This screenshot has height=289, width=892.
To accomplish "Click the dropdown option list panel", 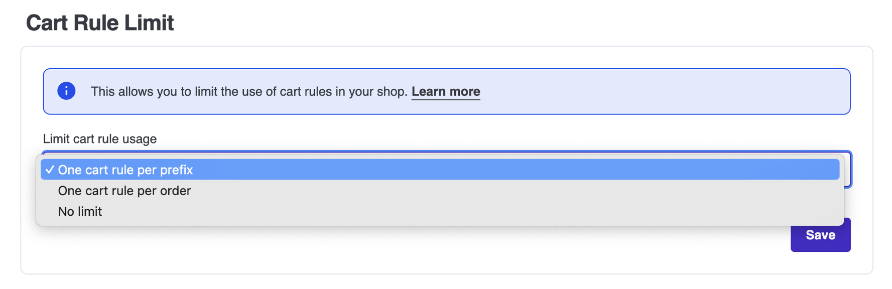I will click(x=439, y=201).
